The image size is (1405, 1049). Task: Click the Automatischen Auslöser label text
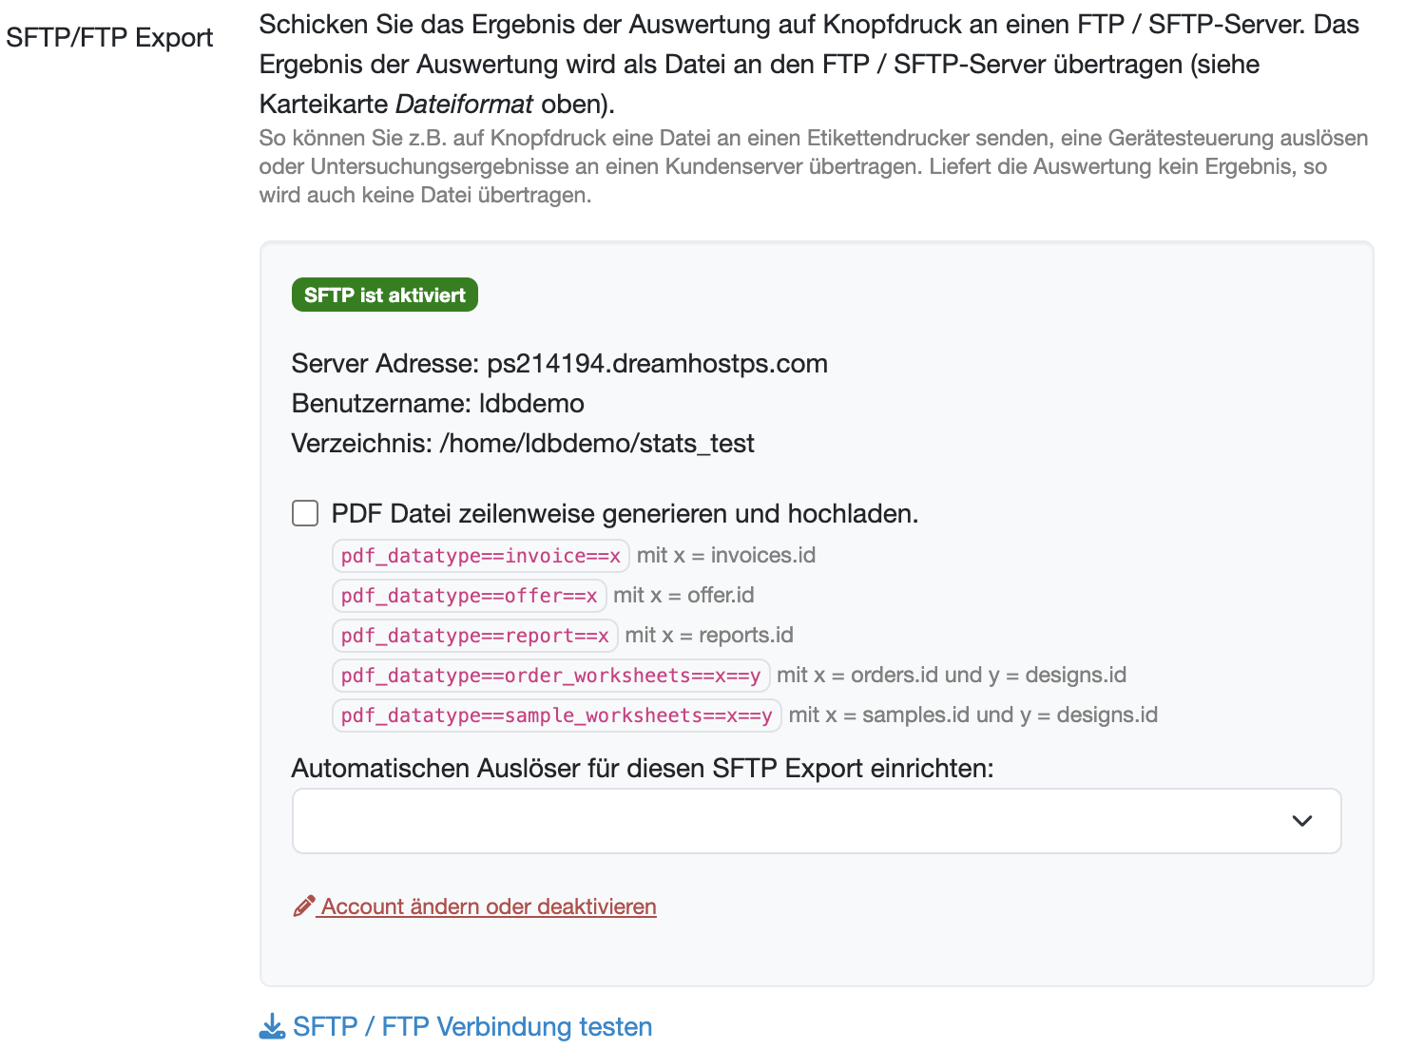pyautogui.click(x=642, y=768)
